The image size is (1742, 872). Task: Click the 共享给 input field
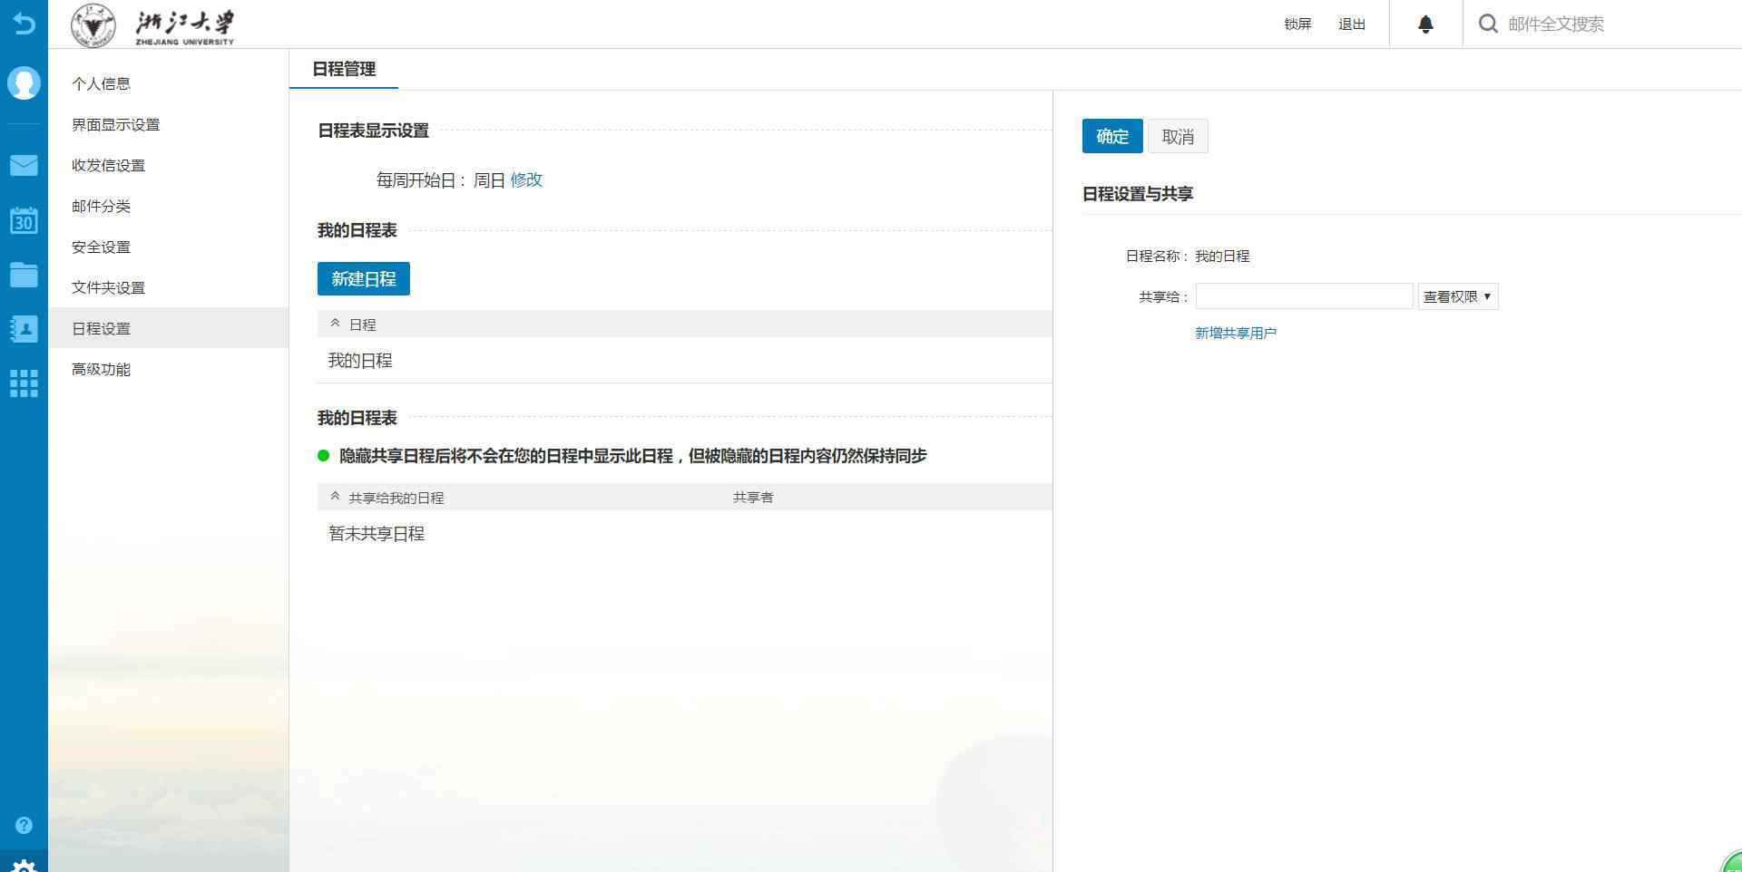[1303, 296]
